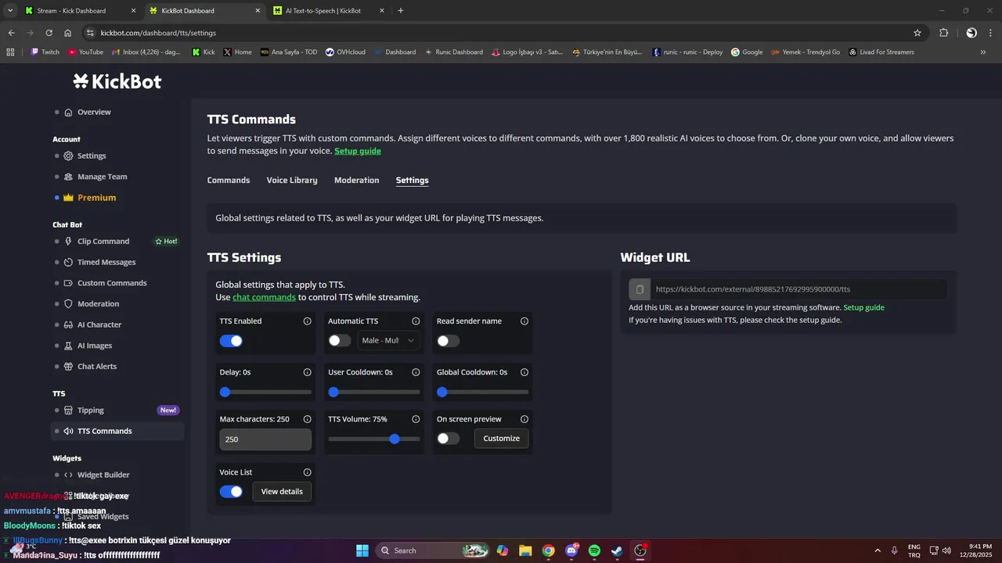Viewport: 1002px width, 563px height.
Task: Reload the page using the refresh button
Action: click(49, 33)
